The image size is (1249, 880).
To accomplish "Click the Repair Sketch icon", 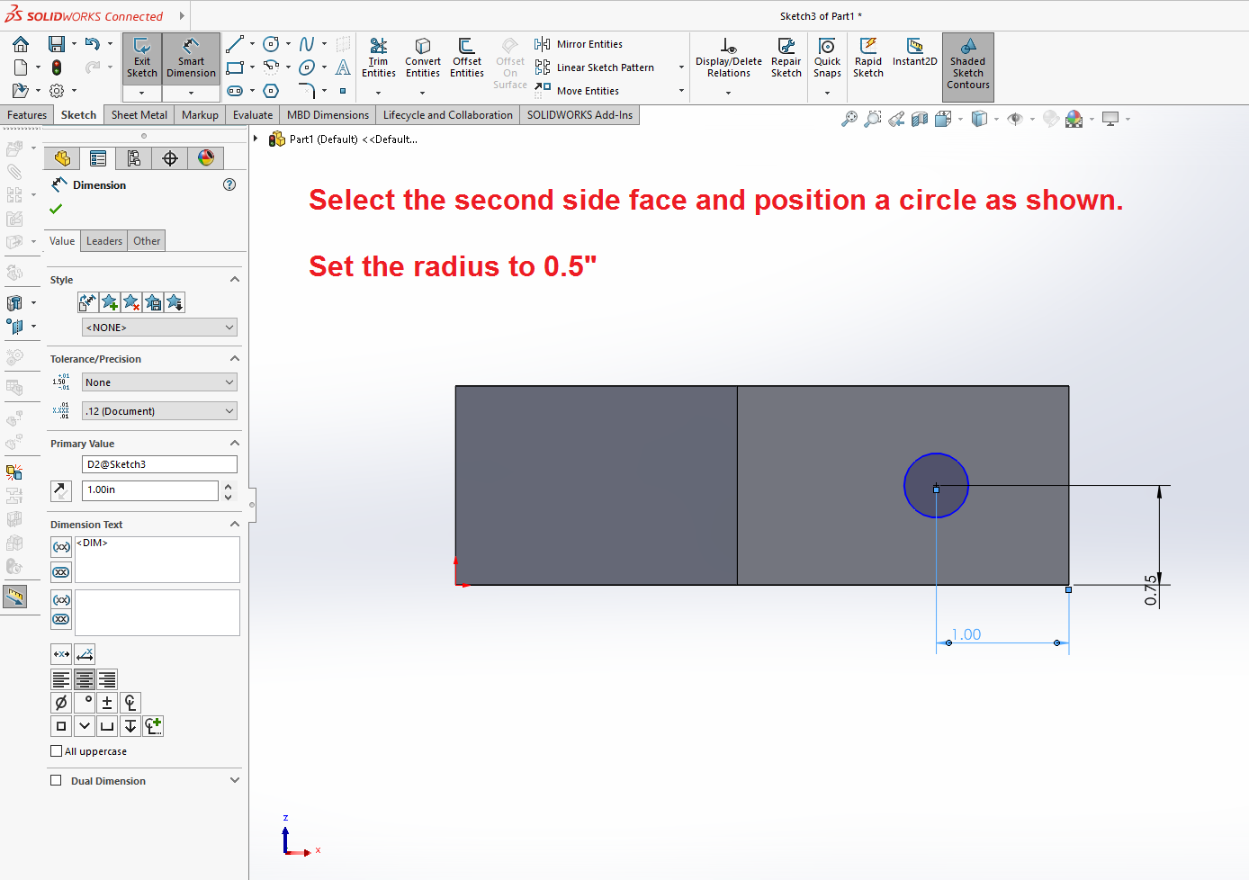I will (x=786, y=58).
